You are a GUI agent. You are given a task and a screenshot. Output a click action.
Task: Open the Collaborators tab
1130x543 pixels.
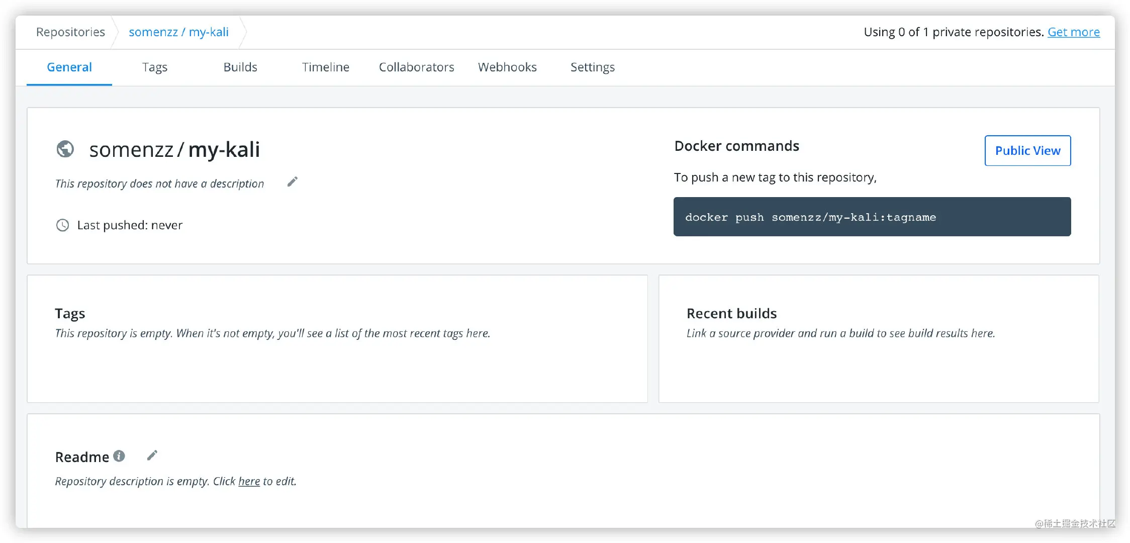[x=417, y=67]
